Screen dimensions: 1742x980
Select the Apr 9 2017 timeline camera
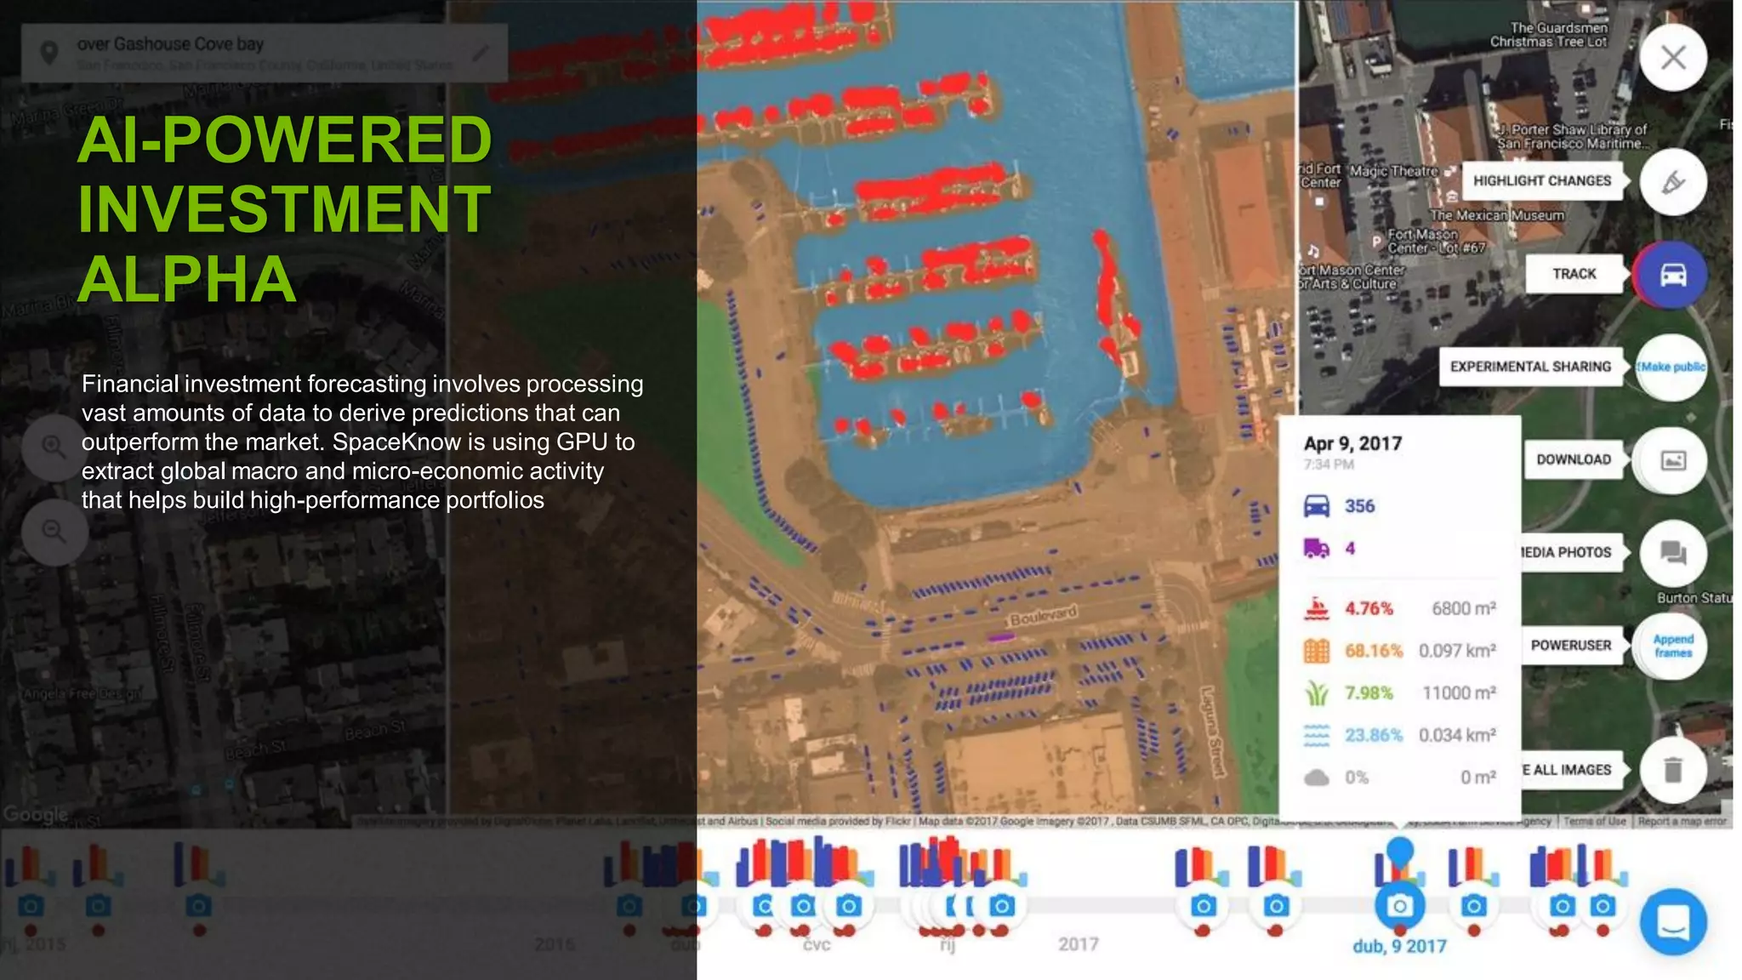click(x=1399, y=906)
